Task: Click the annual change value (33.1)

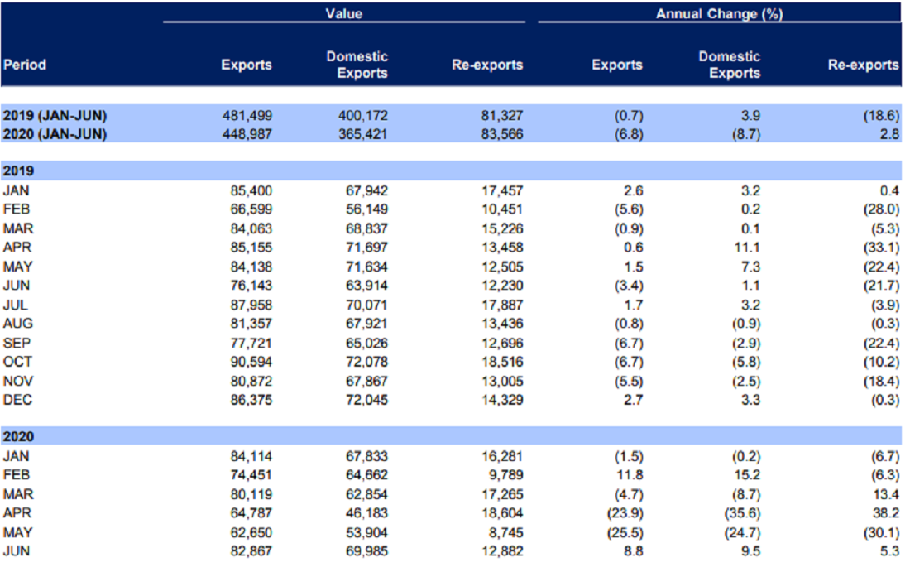Action: click(881, 248)
